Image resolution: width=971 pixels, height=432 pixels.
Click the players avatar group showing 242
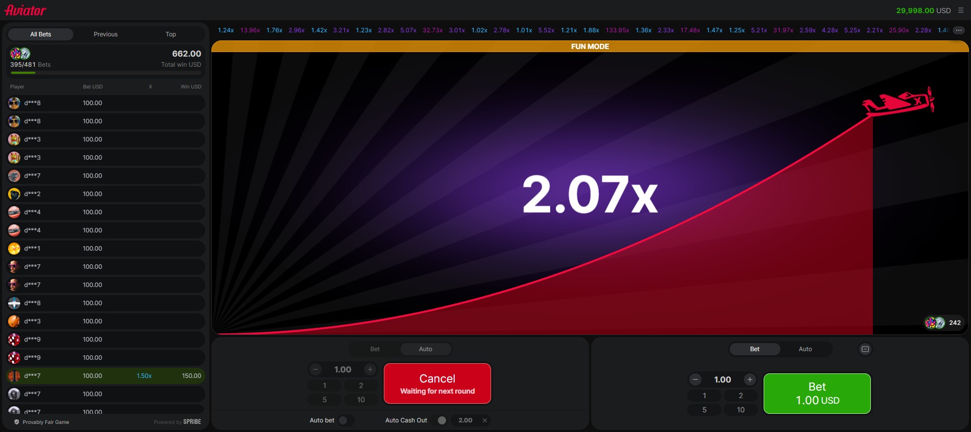pos(935,322)
